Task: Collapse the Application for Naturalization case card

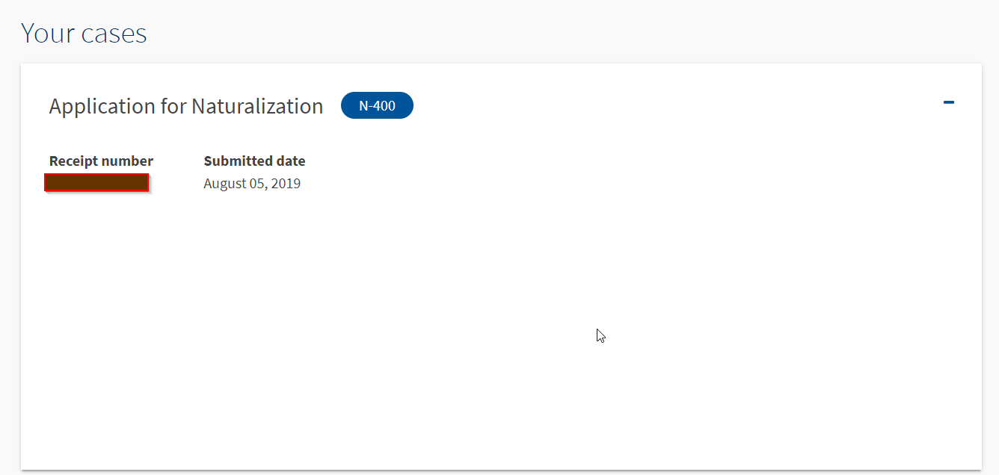Action: (949, 102)
